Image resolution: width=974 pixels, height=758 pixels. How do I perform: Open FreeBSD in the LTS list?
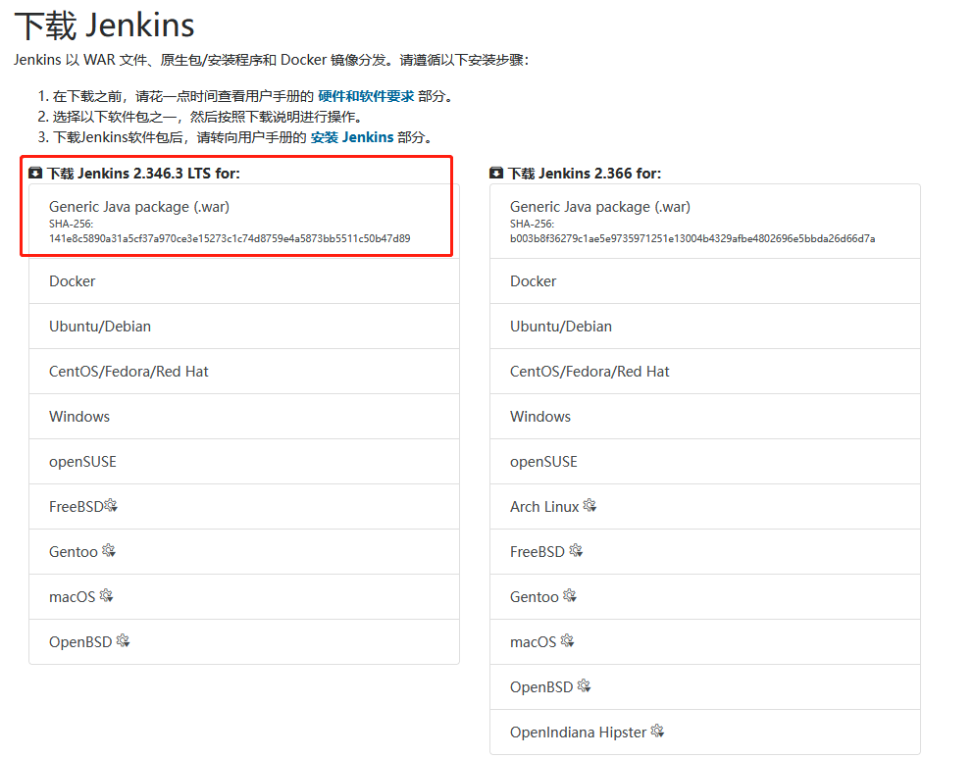coord(244,507)
